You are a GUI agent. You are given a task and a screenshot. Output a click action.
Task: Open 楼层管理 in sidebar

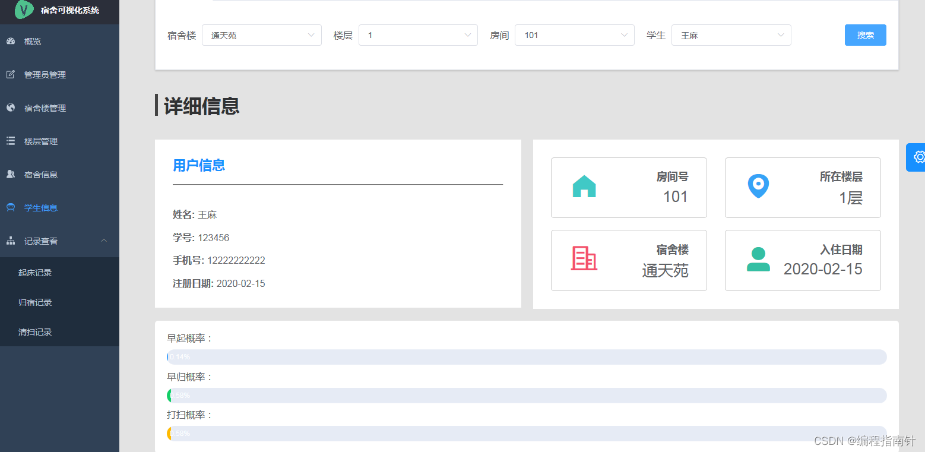(59, 141)
